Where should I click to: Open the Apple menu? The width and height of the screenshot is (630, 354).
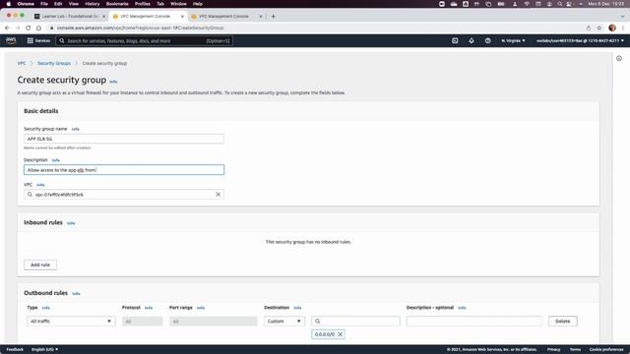click(9, 4)
